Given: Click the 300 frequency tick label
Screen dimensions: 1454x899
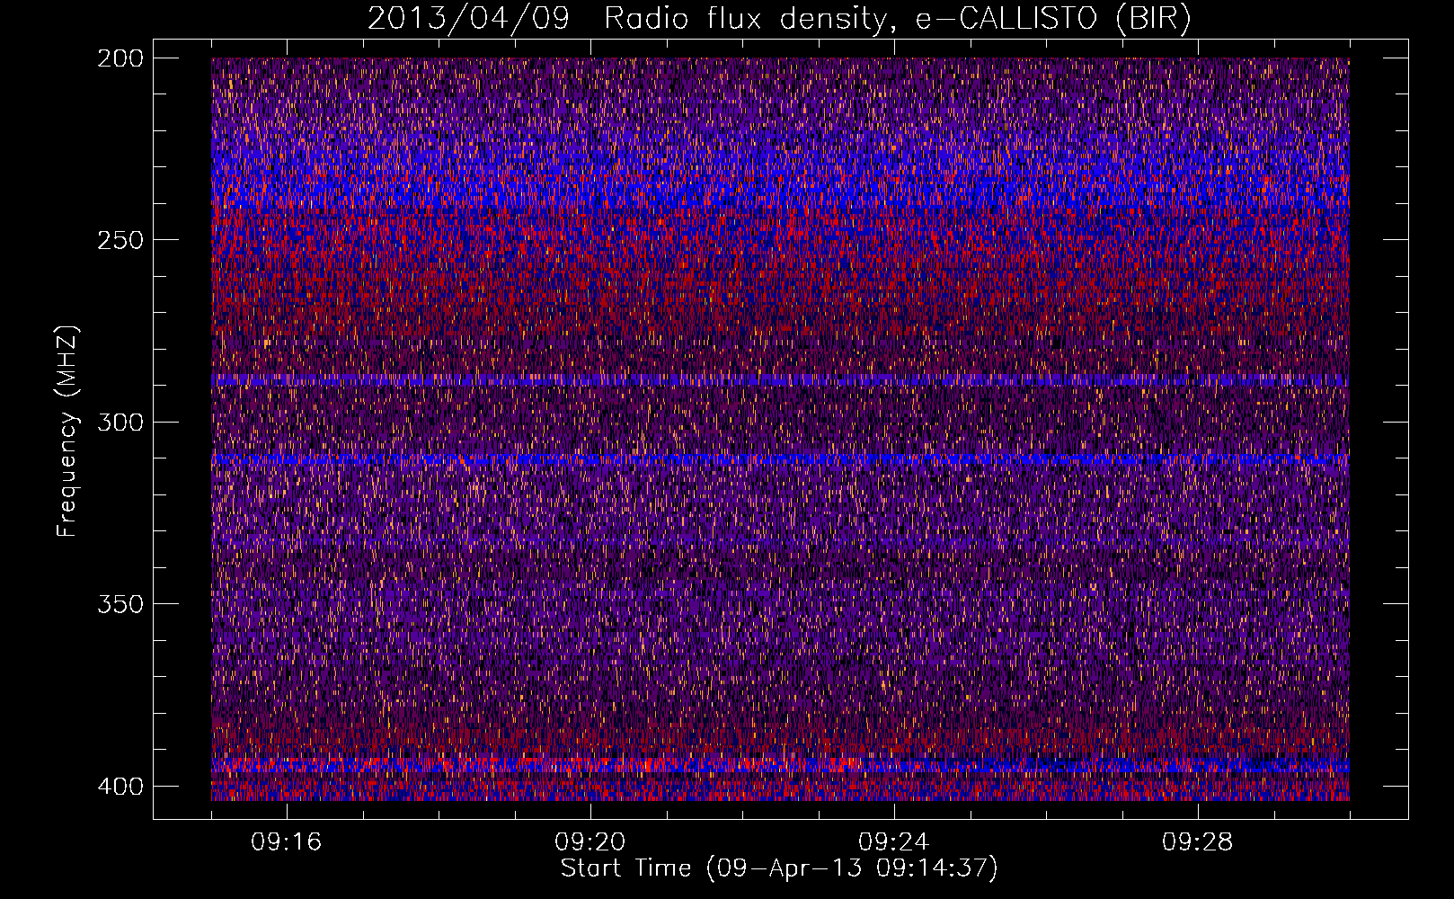Looking at the screenshot, I should [x=120, y=423].
